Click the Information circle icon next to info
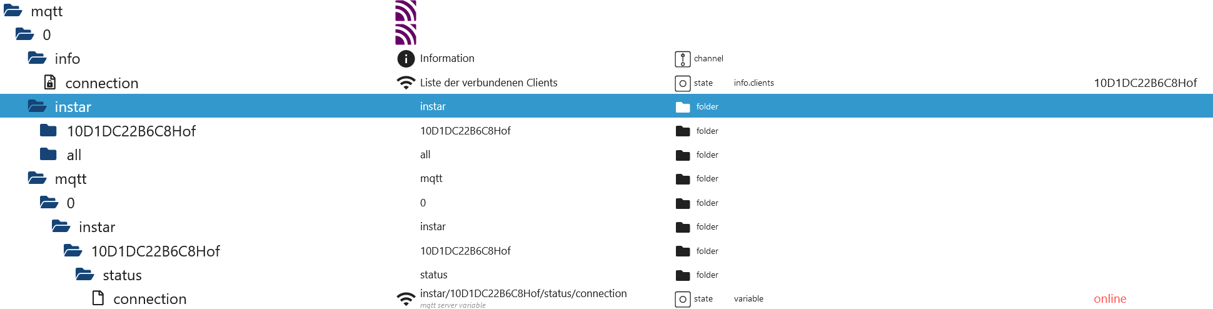The height and width of the screenshot is (309, 1213). click(x=406, y=59)
